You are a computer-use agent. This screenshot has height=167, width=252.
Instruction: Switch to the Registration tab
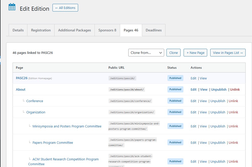coord(41,30)
